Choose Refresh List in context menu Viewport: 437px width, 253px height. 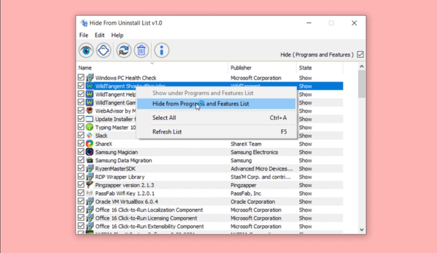(216, 132)
